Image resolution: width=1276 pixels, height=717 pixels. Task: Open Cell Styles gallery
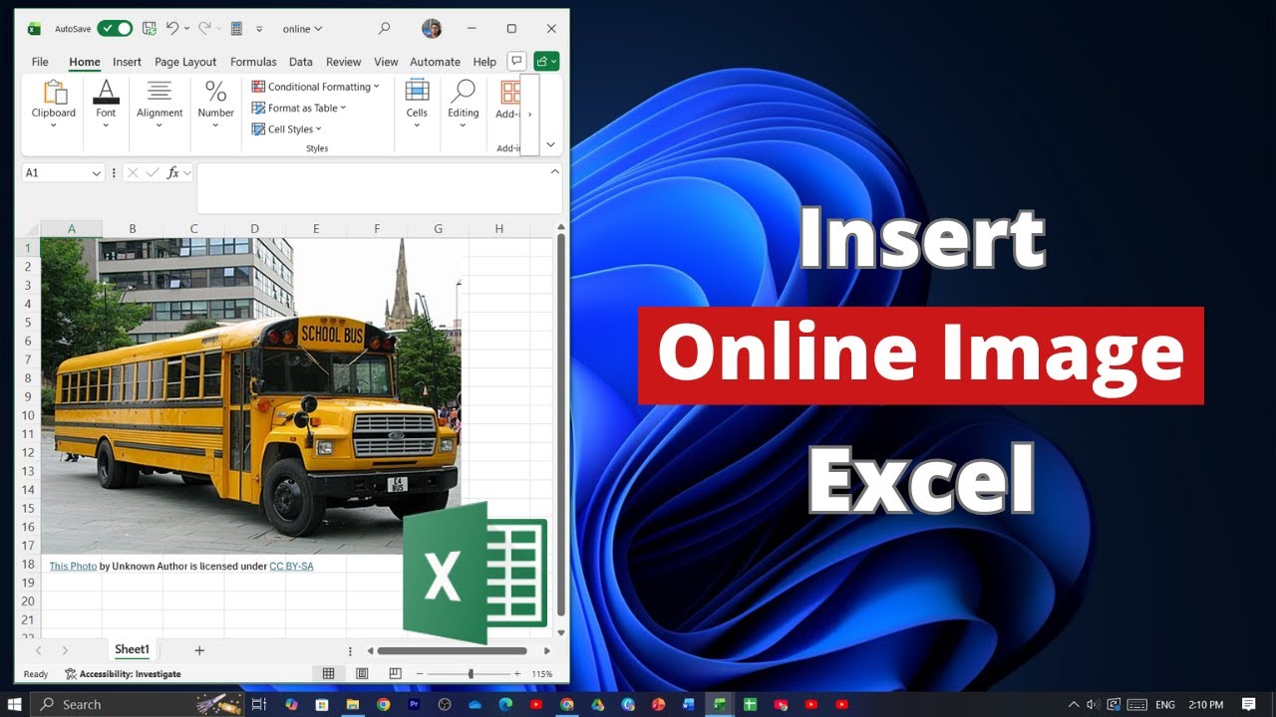coord(286,128)
